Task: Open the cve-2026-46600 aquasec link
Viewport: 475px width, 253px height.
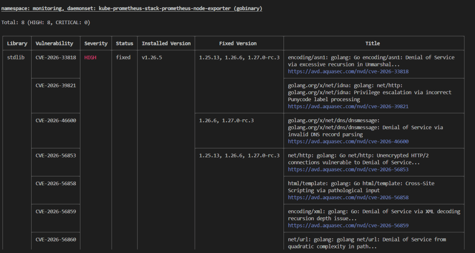Action: pyautogui.click(x=348, y=141)
